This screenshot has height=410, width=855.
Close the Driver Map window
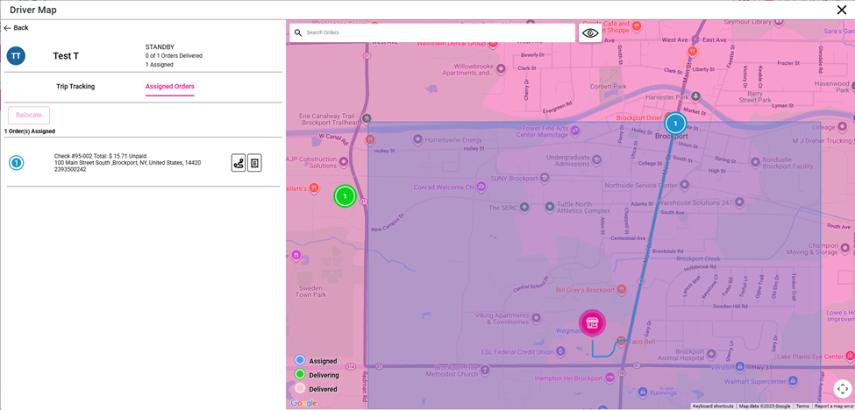click(x=842, y=11)
